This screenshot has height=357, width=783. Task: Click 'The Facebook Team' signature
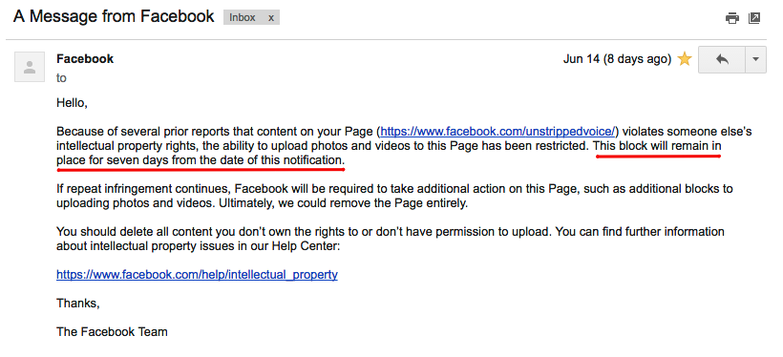pos(112,331)
